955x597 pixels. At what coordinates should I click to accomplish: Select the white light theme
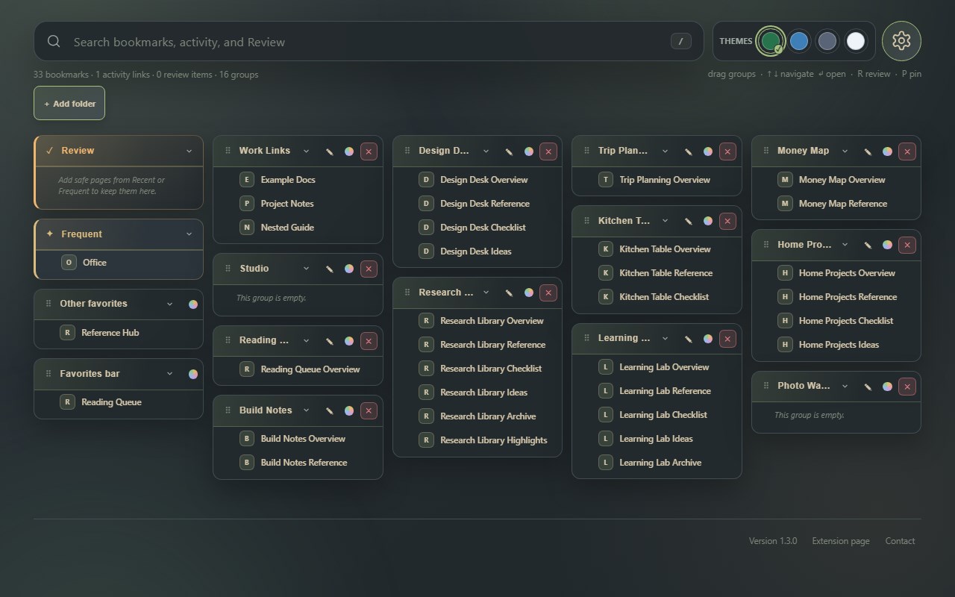click(x=856, y=41)
